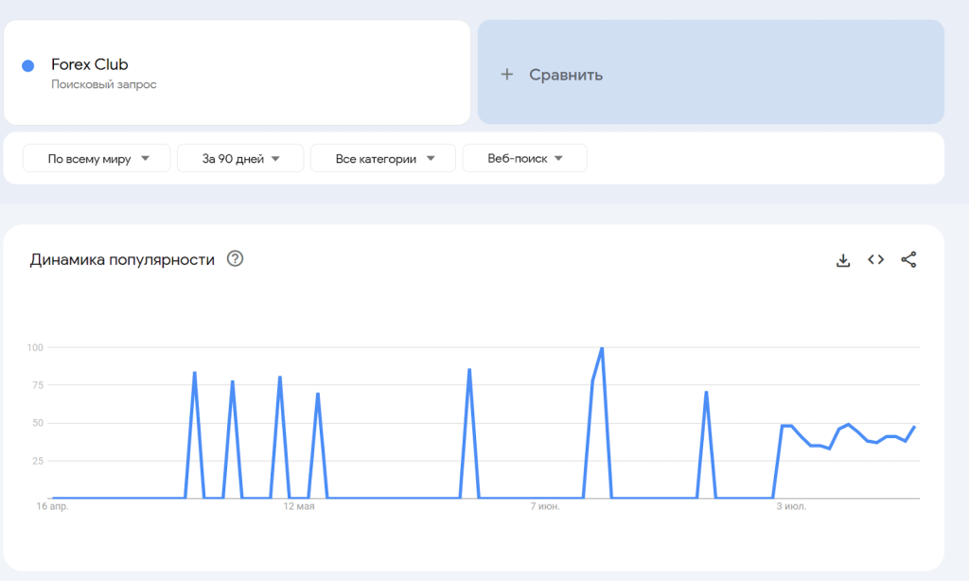Click the 7 июн. date label
The image size is (969, 581).
point(545,508)
